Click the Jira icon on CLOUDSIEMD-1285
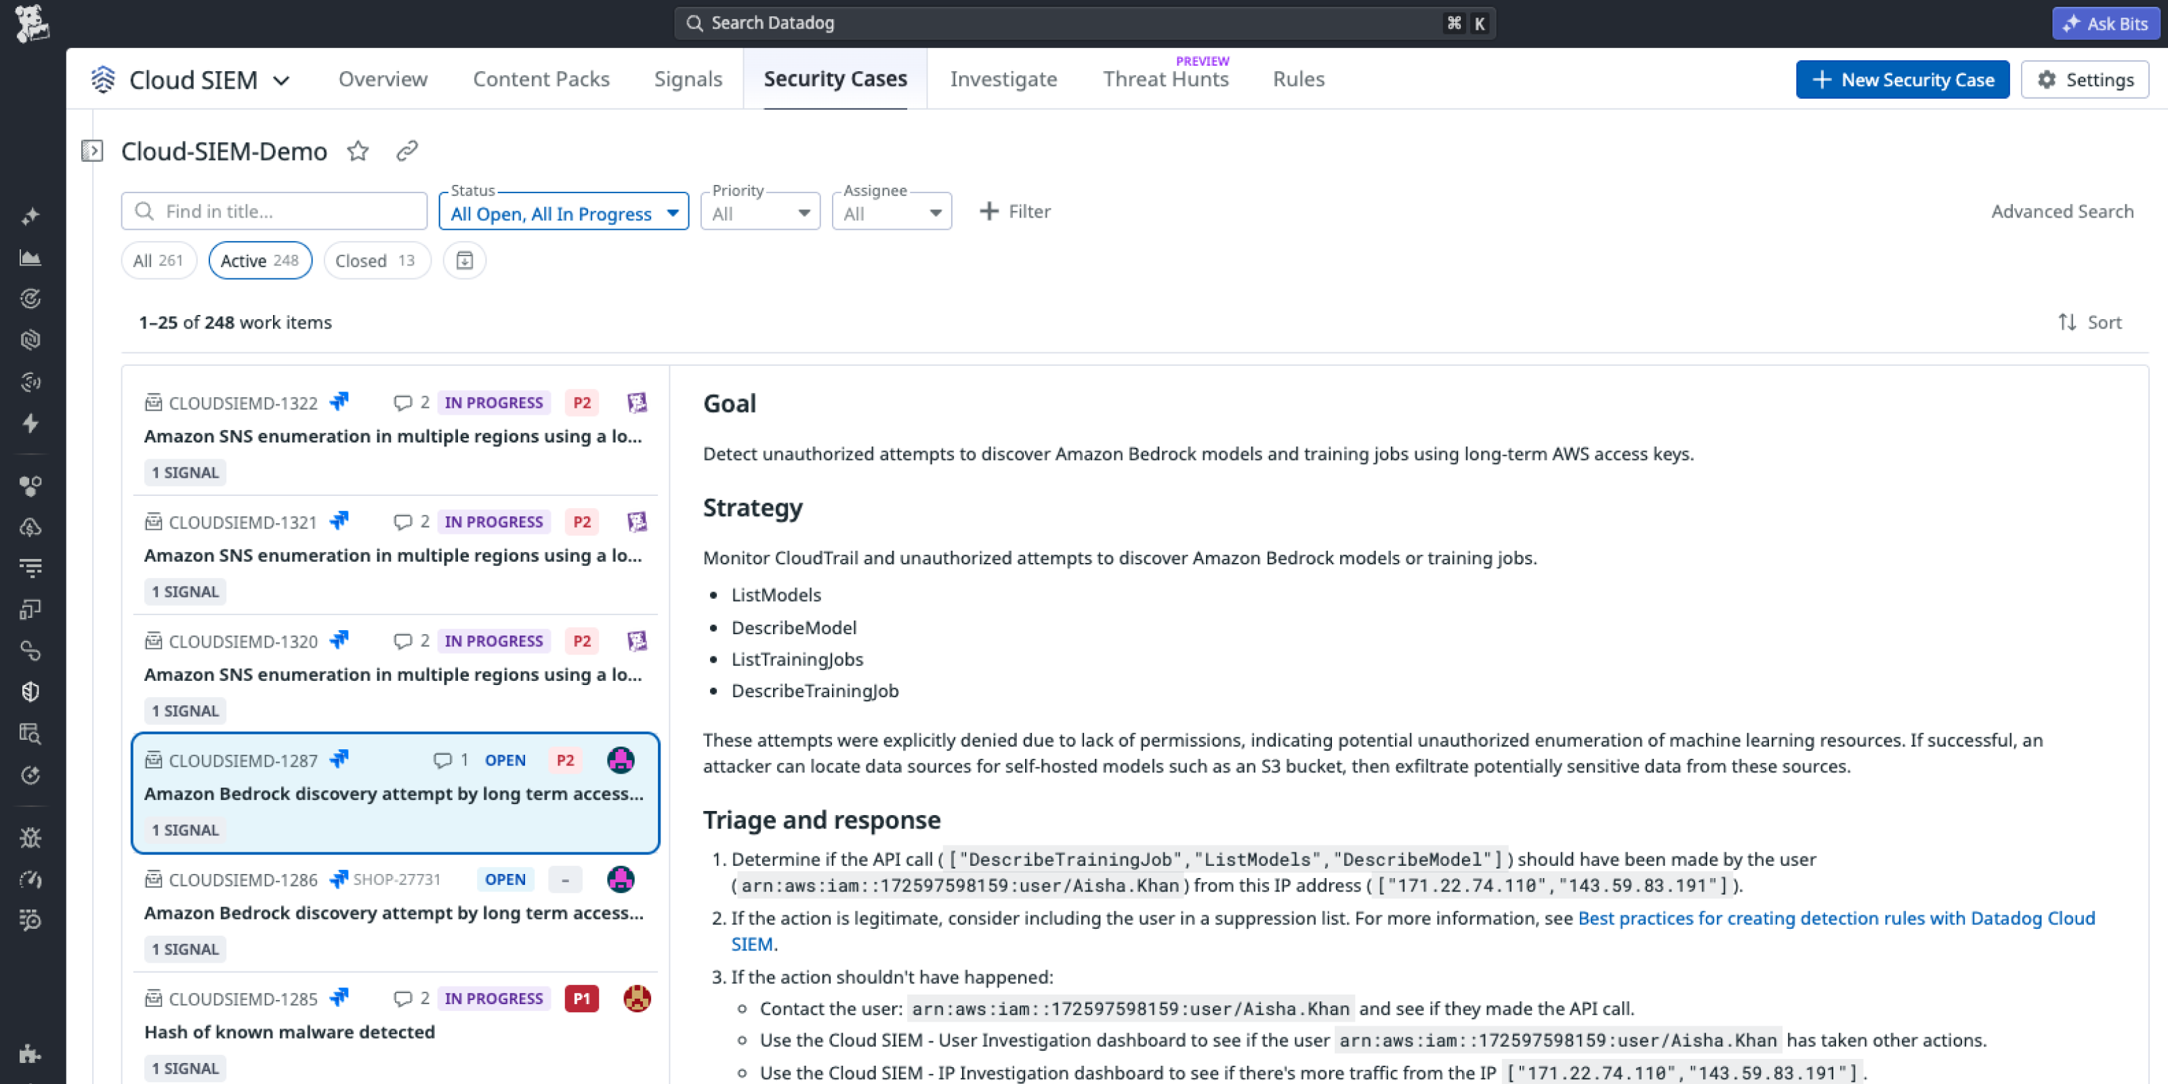 (338, 997)
